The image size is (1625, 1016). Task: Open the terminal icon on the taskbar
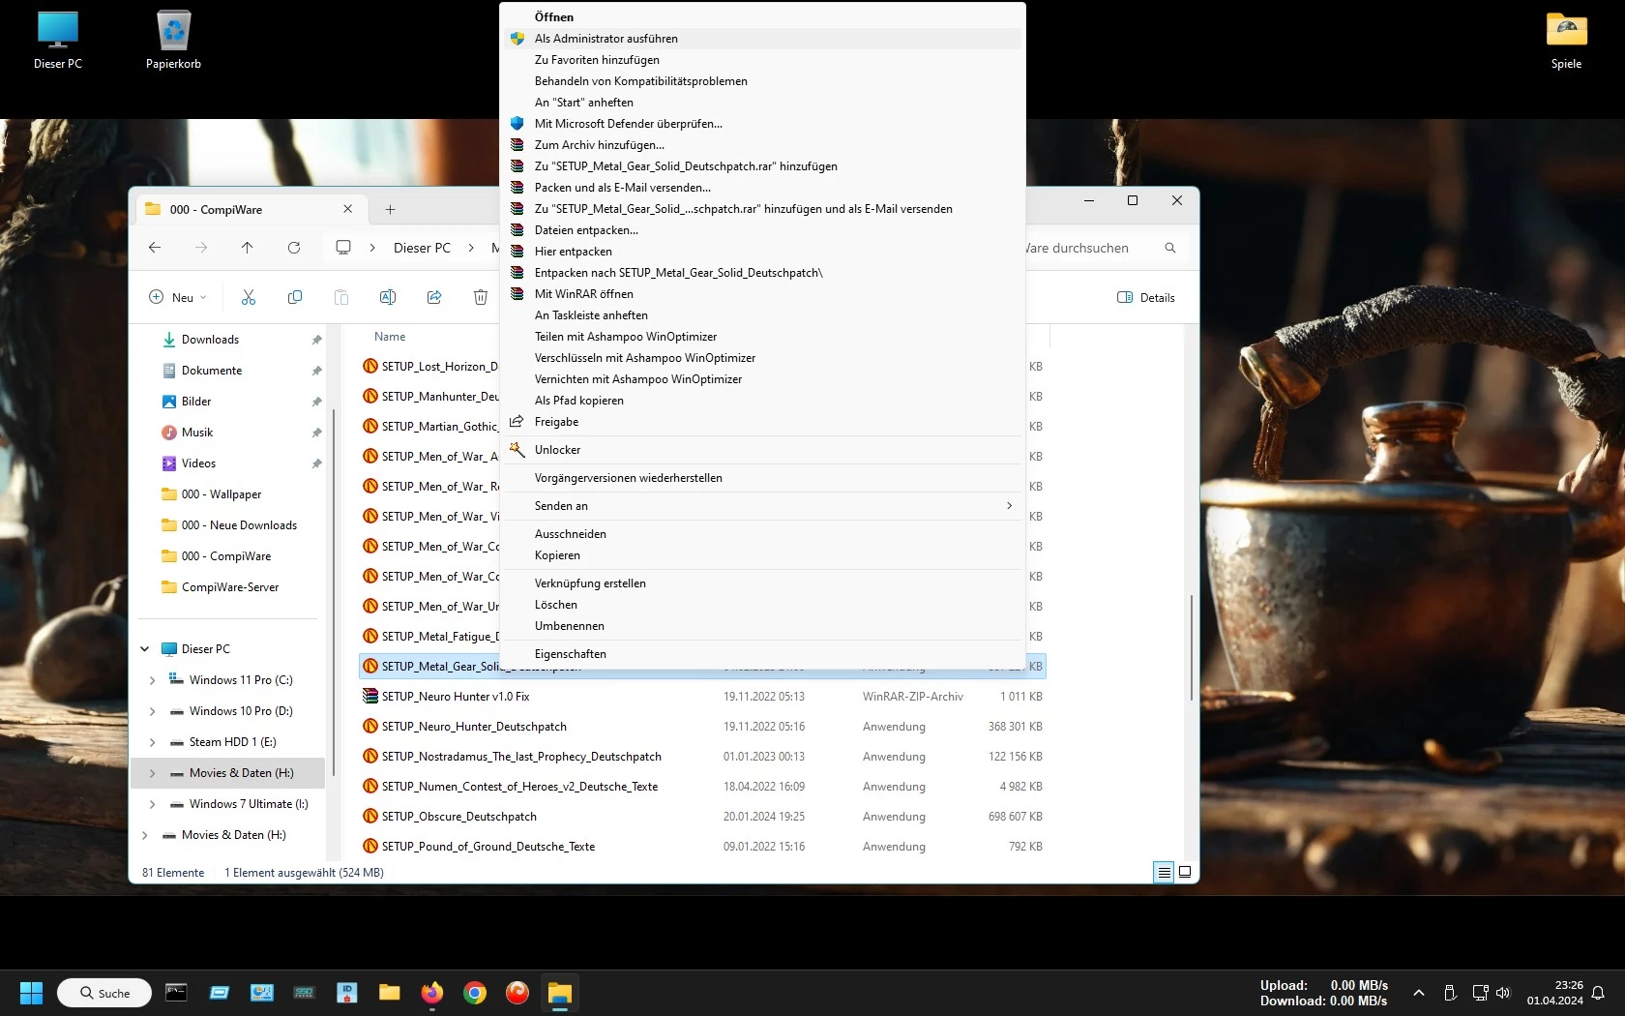coord(176,993)
